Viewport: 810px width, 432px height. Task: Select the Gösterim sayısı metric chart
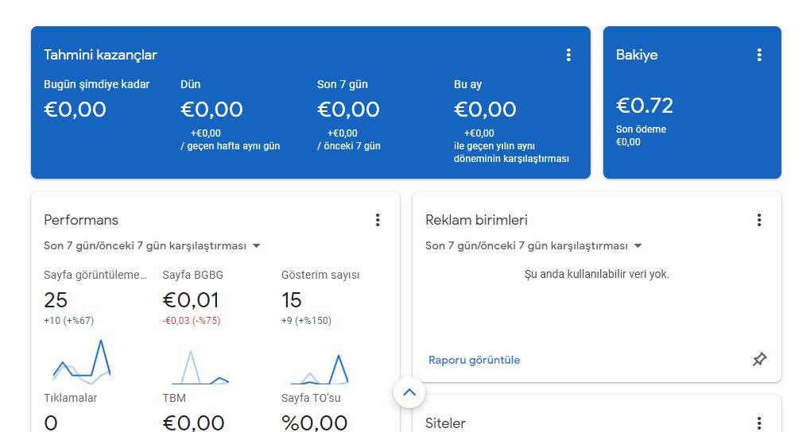coord(320,369)
